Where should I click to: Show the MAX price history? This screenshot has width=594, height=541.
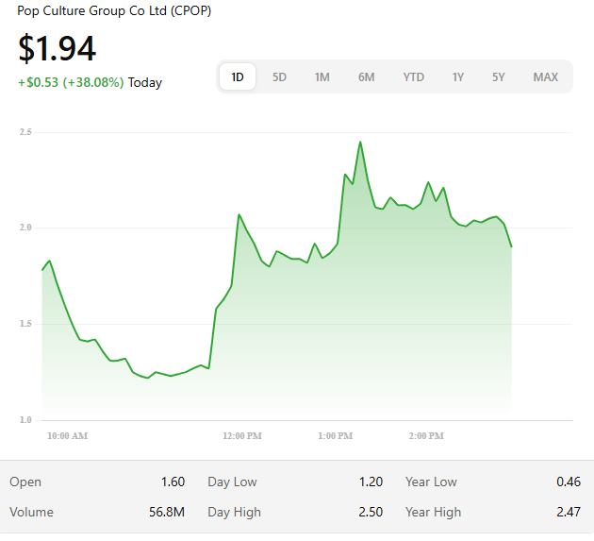coord(546,77)
